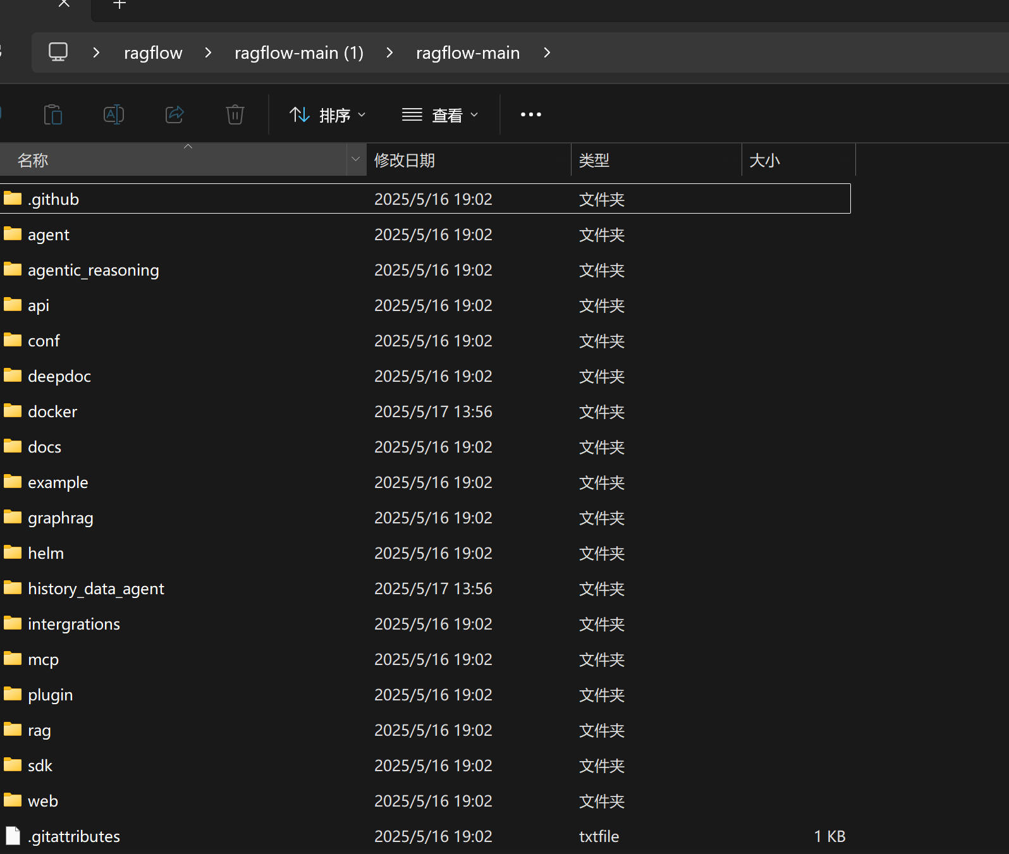This screenshot has height=854, width=1009.
Task: Select the plugin folder icon
Action: [x=13, y=694]
